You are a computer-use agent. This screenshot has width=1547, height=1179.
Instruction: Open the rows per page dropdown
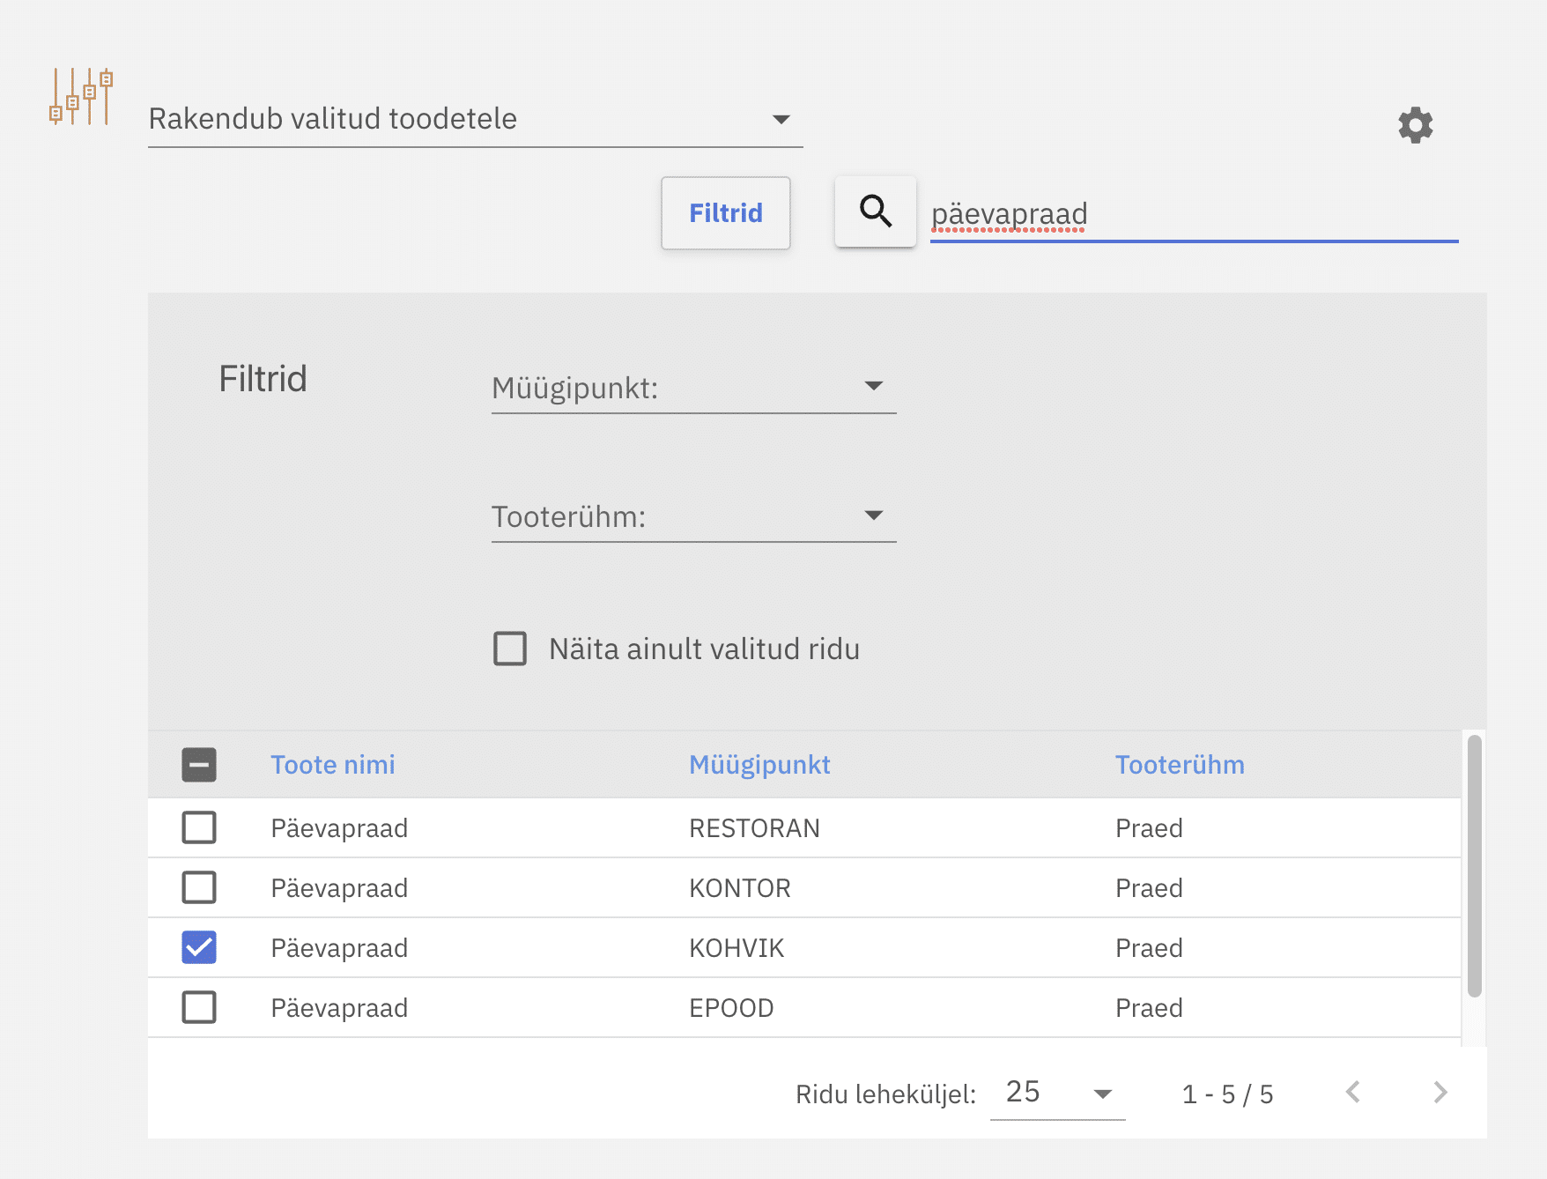coord(1057,1093)
